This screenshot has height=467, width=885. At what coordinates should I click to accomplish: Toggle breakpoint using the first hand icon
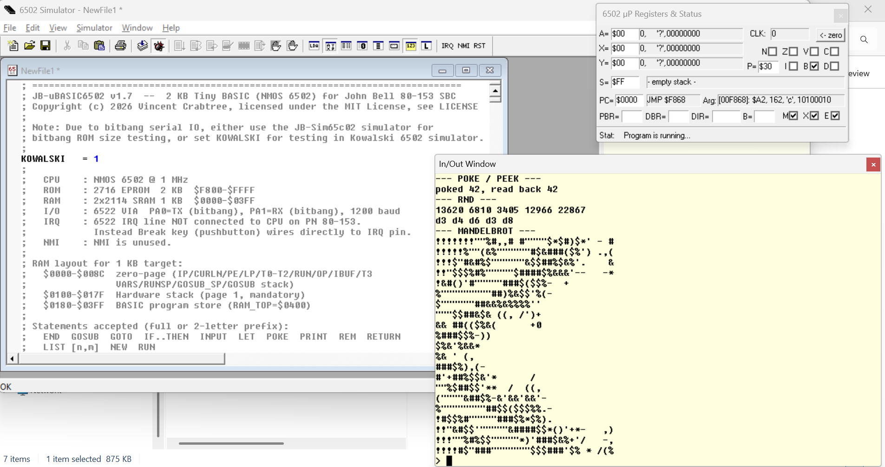[276, 46]
